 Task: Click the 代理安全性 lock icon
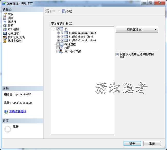click(5, 41)
